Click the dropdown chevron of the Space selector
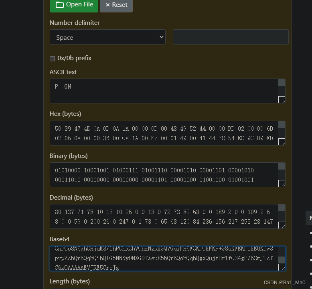The width and height of the screenshot is (312, 289). click(x=161, y=37)
